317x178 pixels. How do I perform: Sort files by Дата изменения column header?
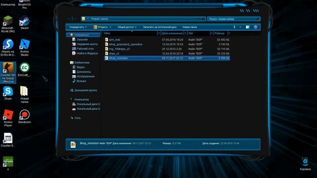point(172,33)
